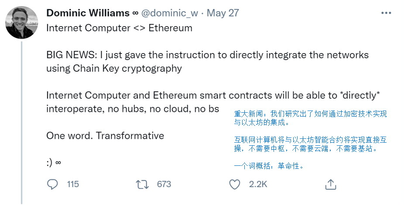Click the 673 retweets count
This screenshot has width=404, height=218.
(164, 184)
